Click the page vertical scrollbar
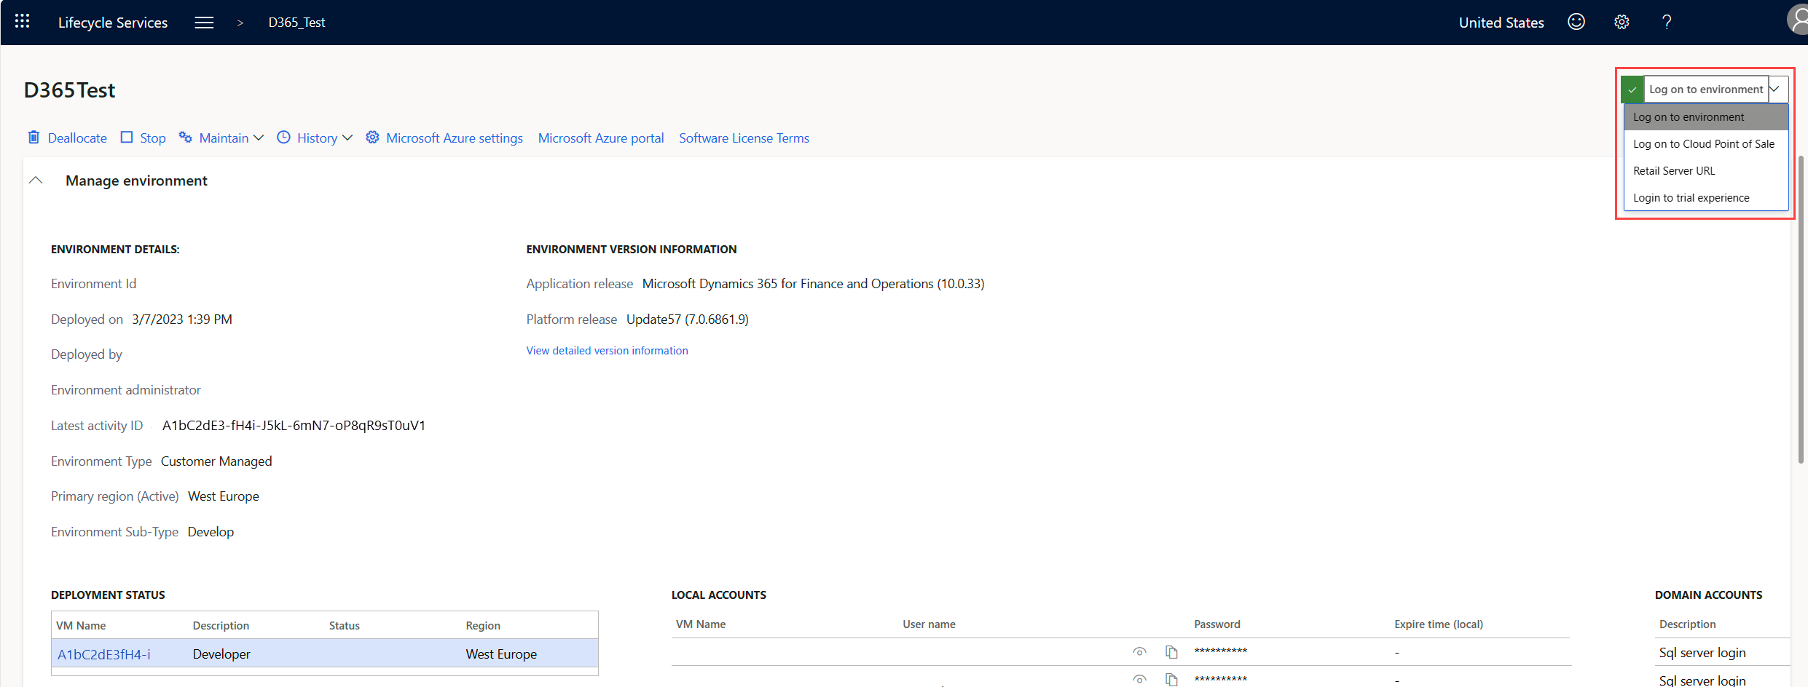 [x=1801, y=309]
